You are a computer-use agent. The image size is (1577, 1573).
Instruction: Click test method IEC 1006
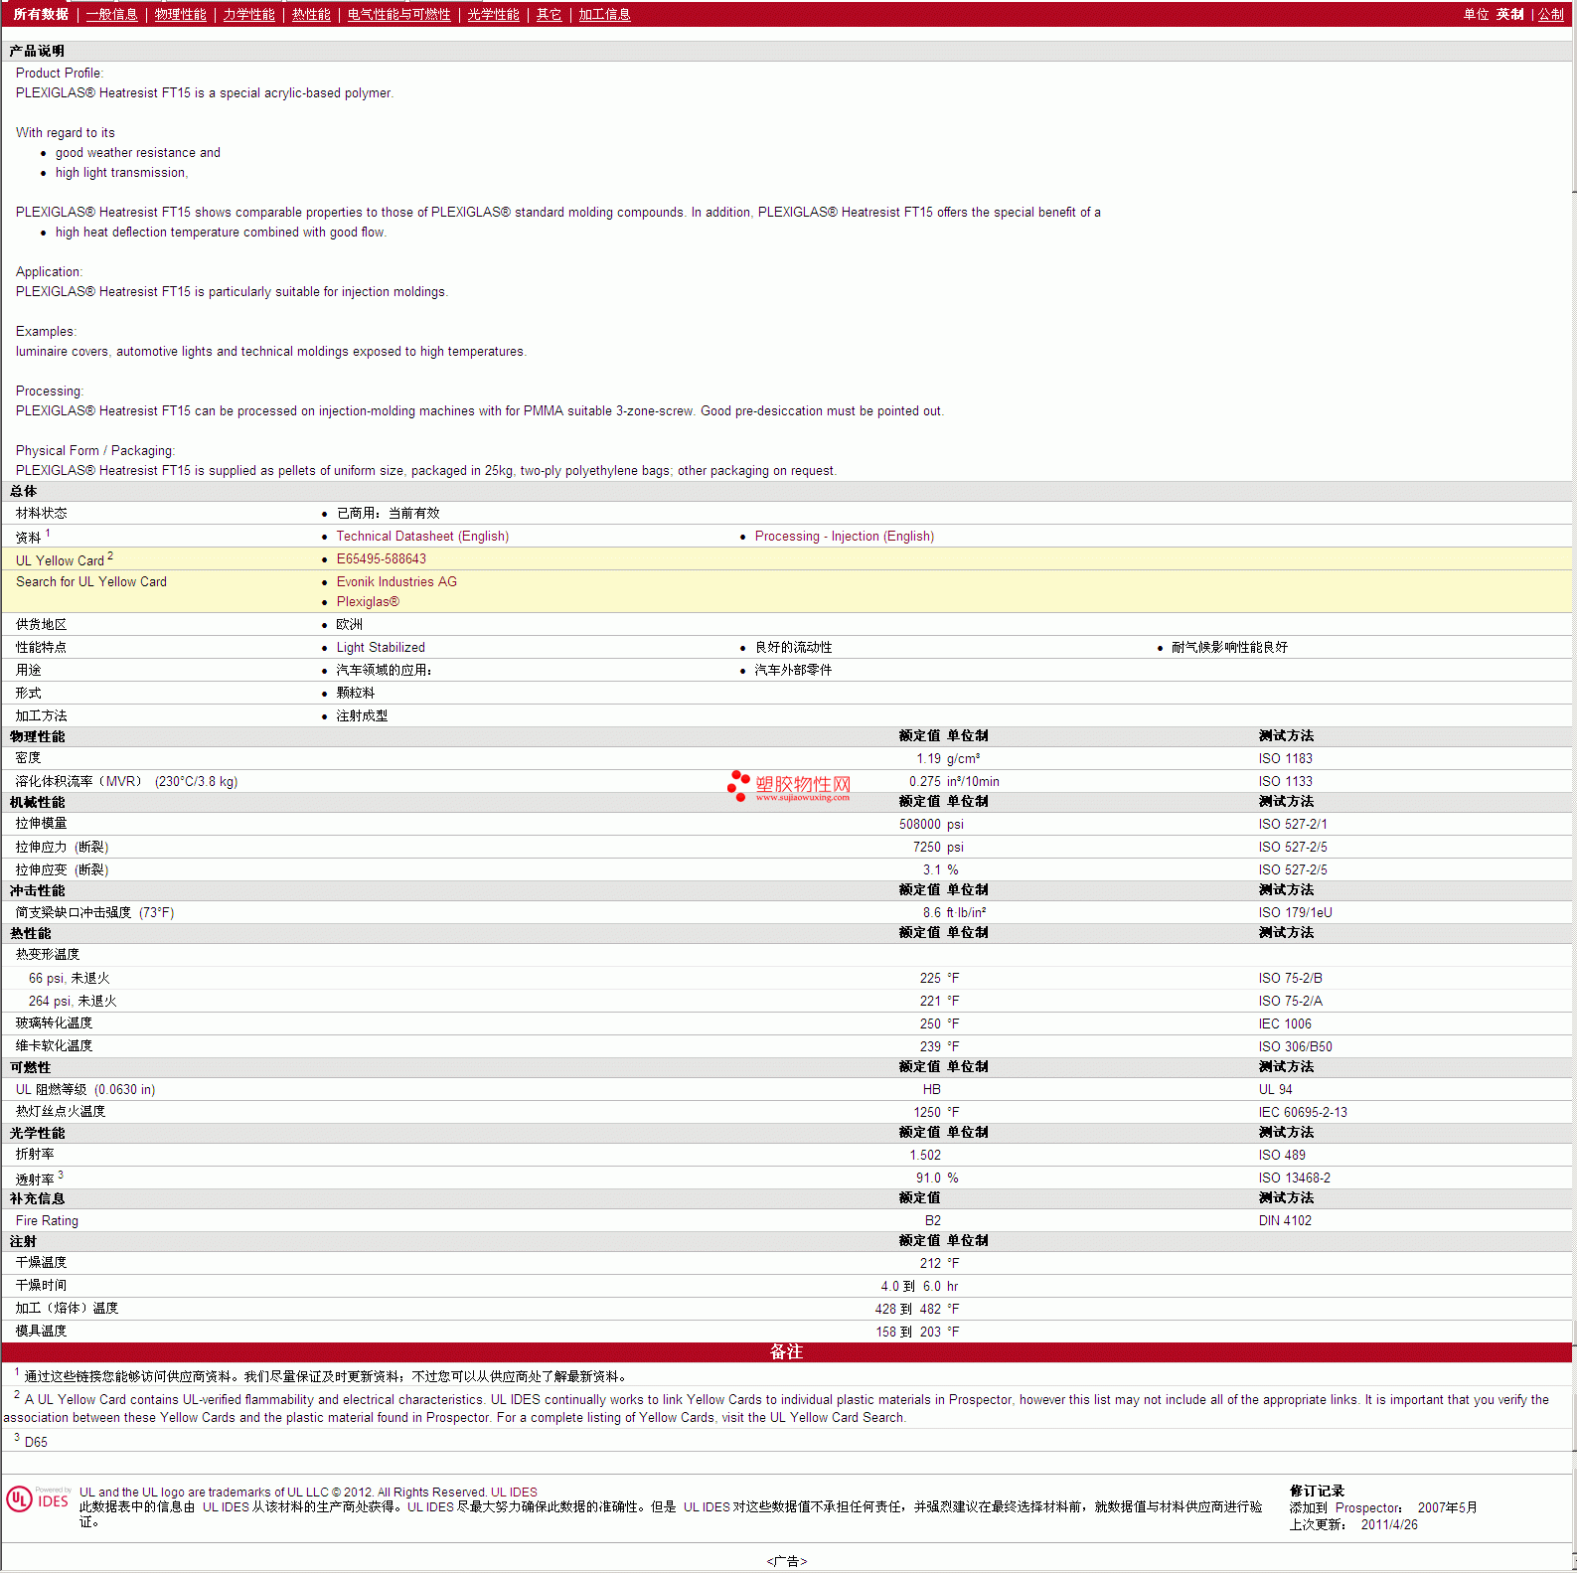[1284, 1023]
